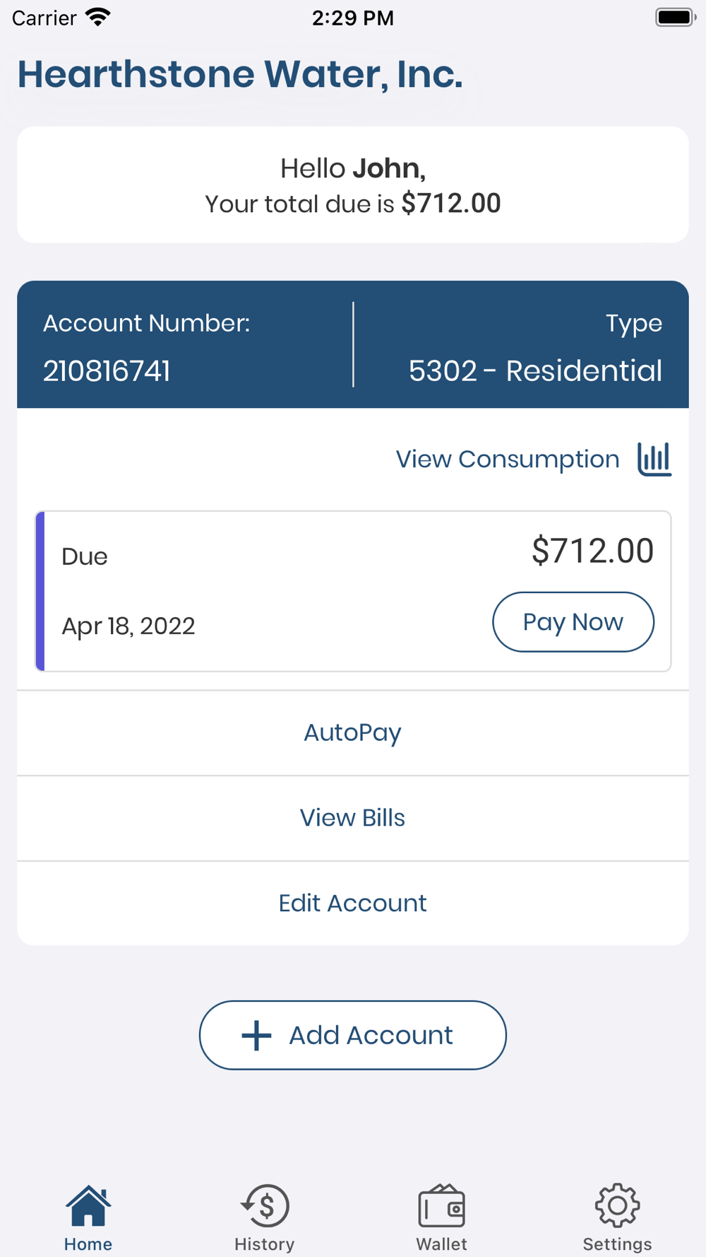Tap the Home house icon
The image size is (706, 1257).
[x=88, y=1205]
